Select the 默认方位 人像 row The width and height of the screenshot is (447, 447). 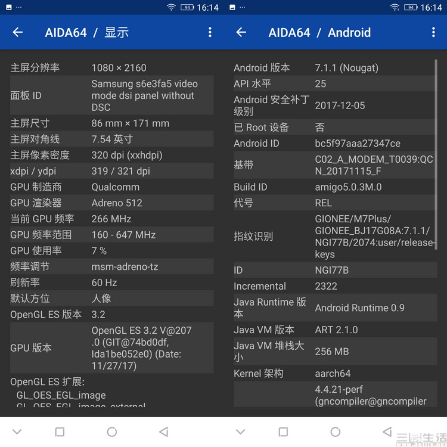[x=112, y=299]
